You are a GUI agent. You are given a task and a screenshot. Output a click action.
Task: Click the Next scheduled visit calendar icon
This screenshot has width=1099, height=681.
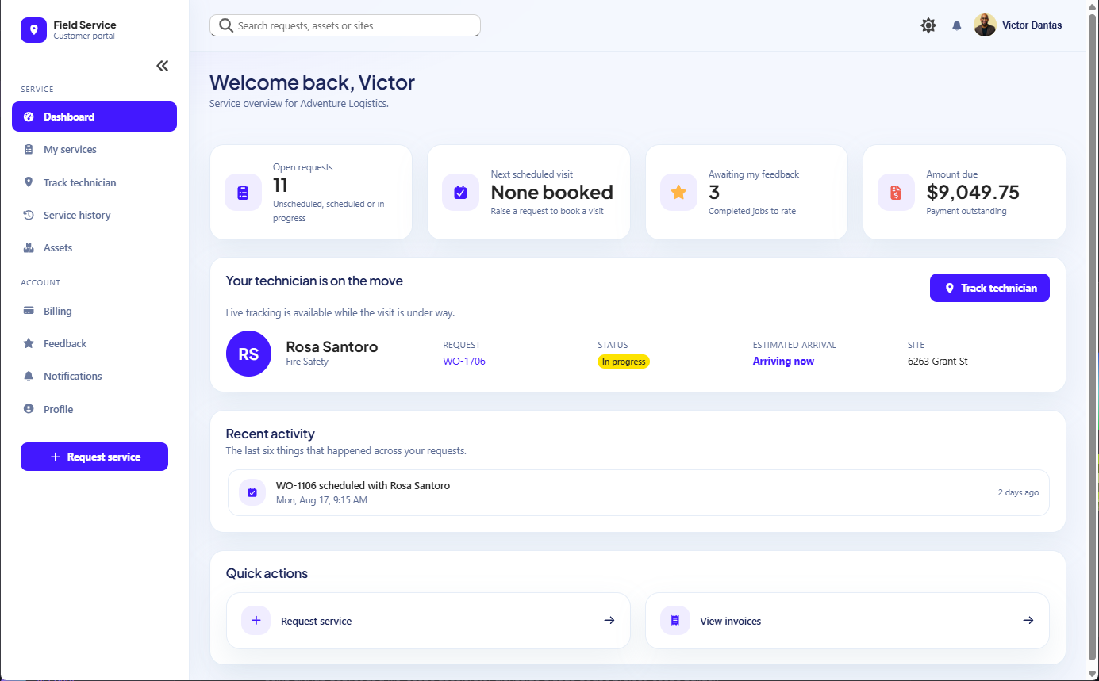pos(460,192)
